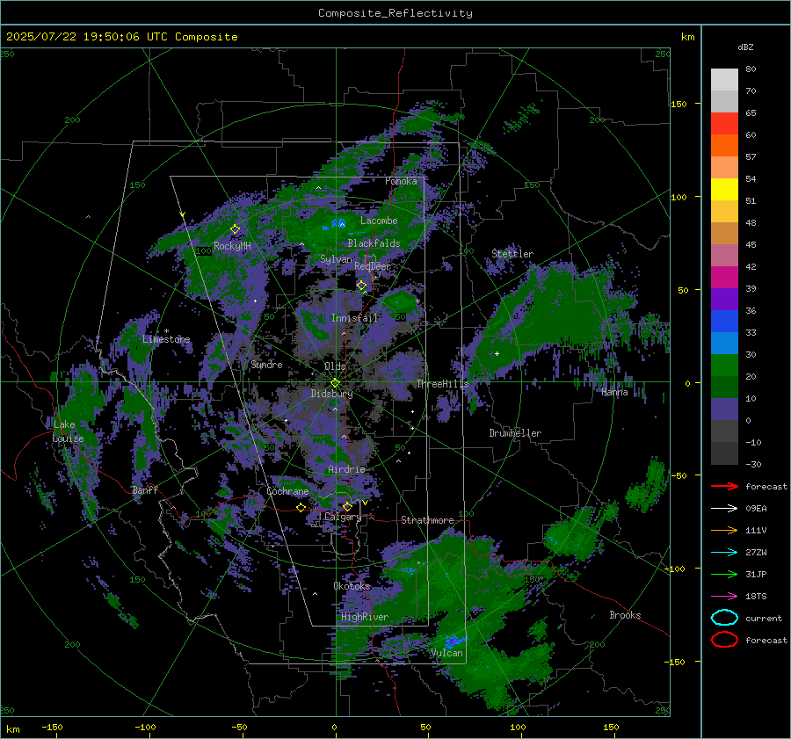Click the white 09EA arrow in the legend
The height and width of the screenshot is (739, 791).
pos(724,509)
